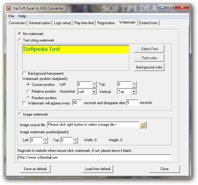Increase image watermark Top value
Screen dimensions: 198x185
pyautogui.click(x=76, y=139)
